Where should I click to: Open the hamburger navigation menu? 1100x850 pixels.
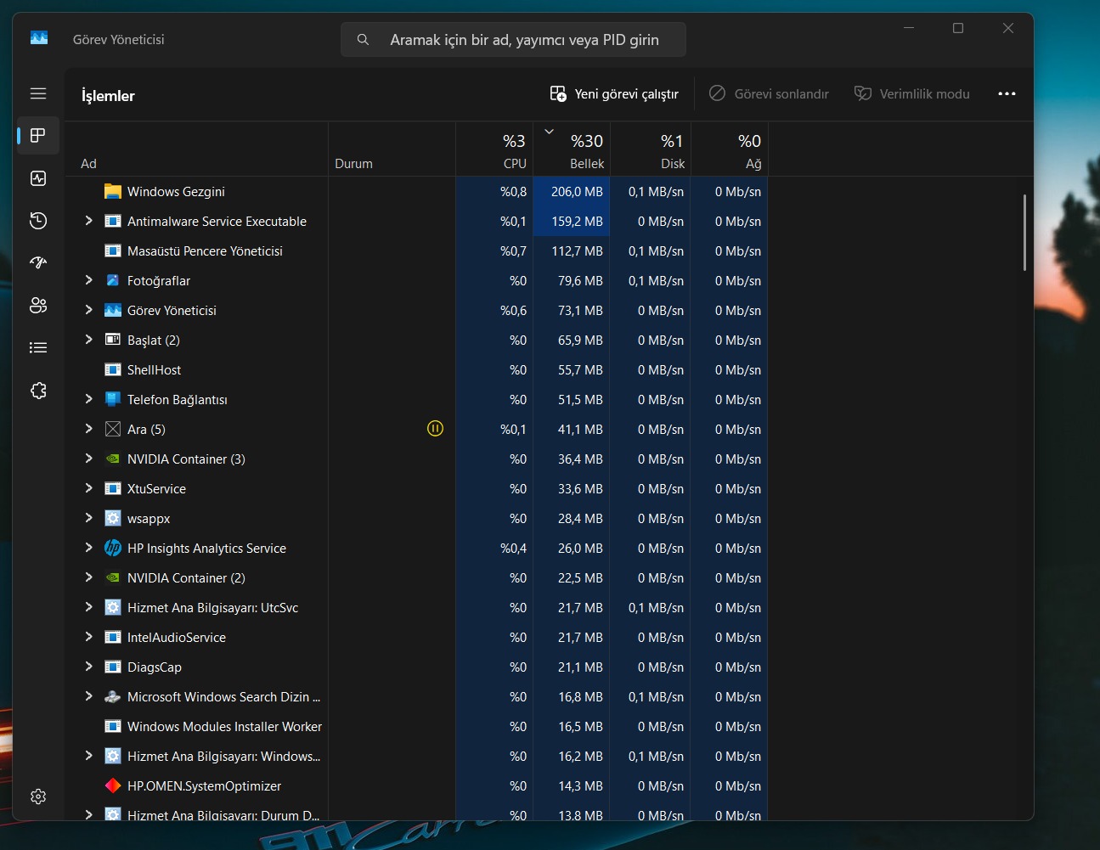coord(38,93)
